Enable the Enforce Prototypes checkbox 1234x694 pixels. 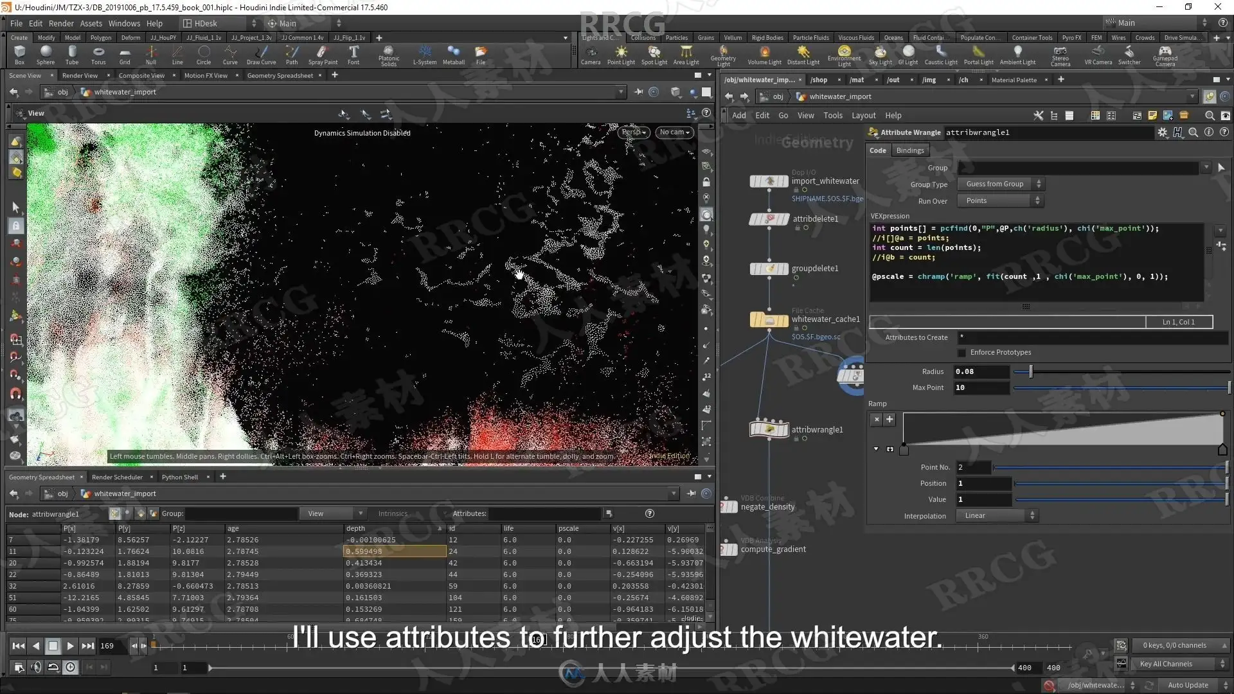pos(961,353)
